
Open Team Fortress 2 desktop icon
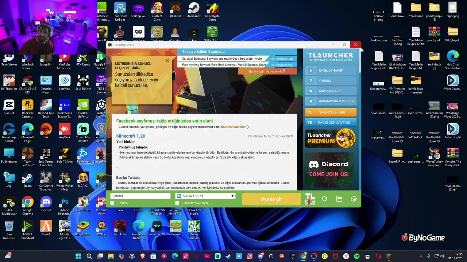27,157
